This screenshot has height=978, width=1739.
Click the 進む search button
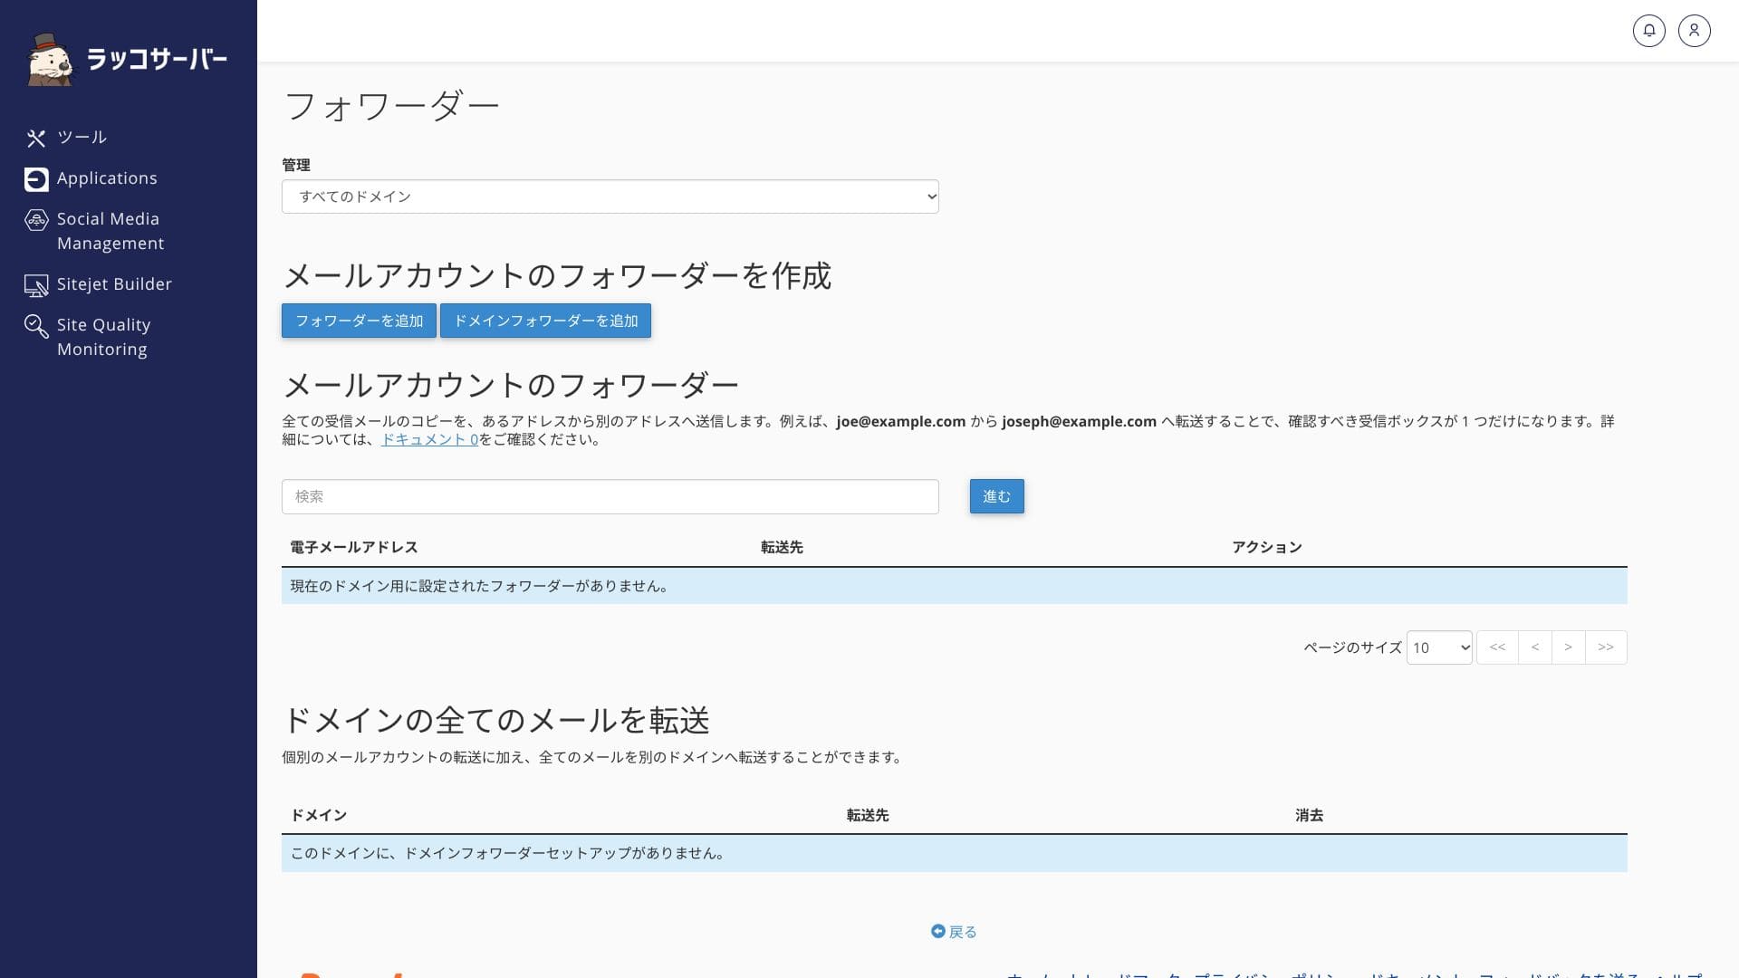pos(996,496)
